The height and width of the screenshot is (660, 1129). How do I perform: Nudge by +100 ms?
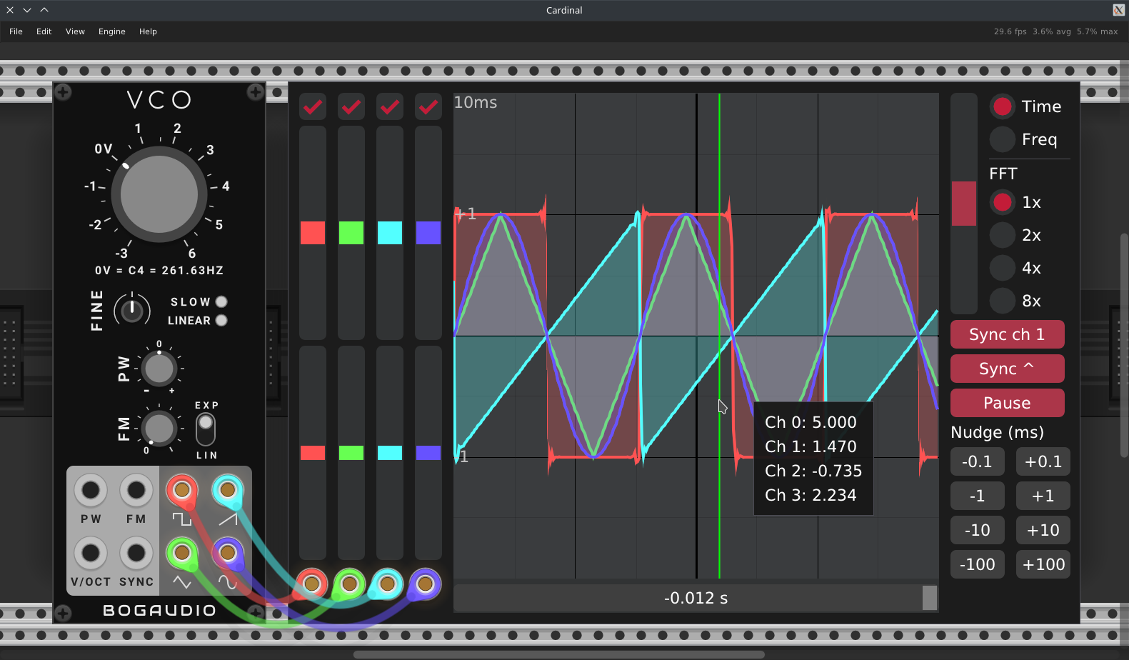tap(1043, 564)
